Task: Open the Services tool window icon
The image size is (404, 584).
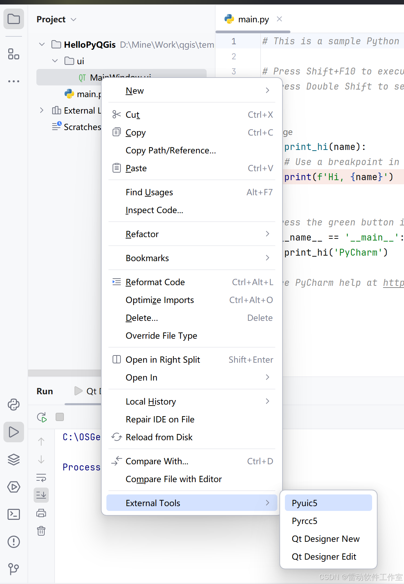Action: click(14, 487)
